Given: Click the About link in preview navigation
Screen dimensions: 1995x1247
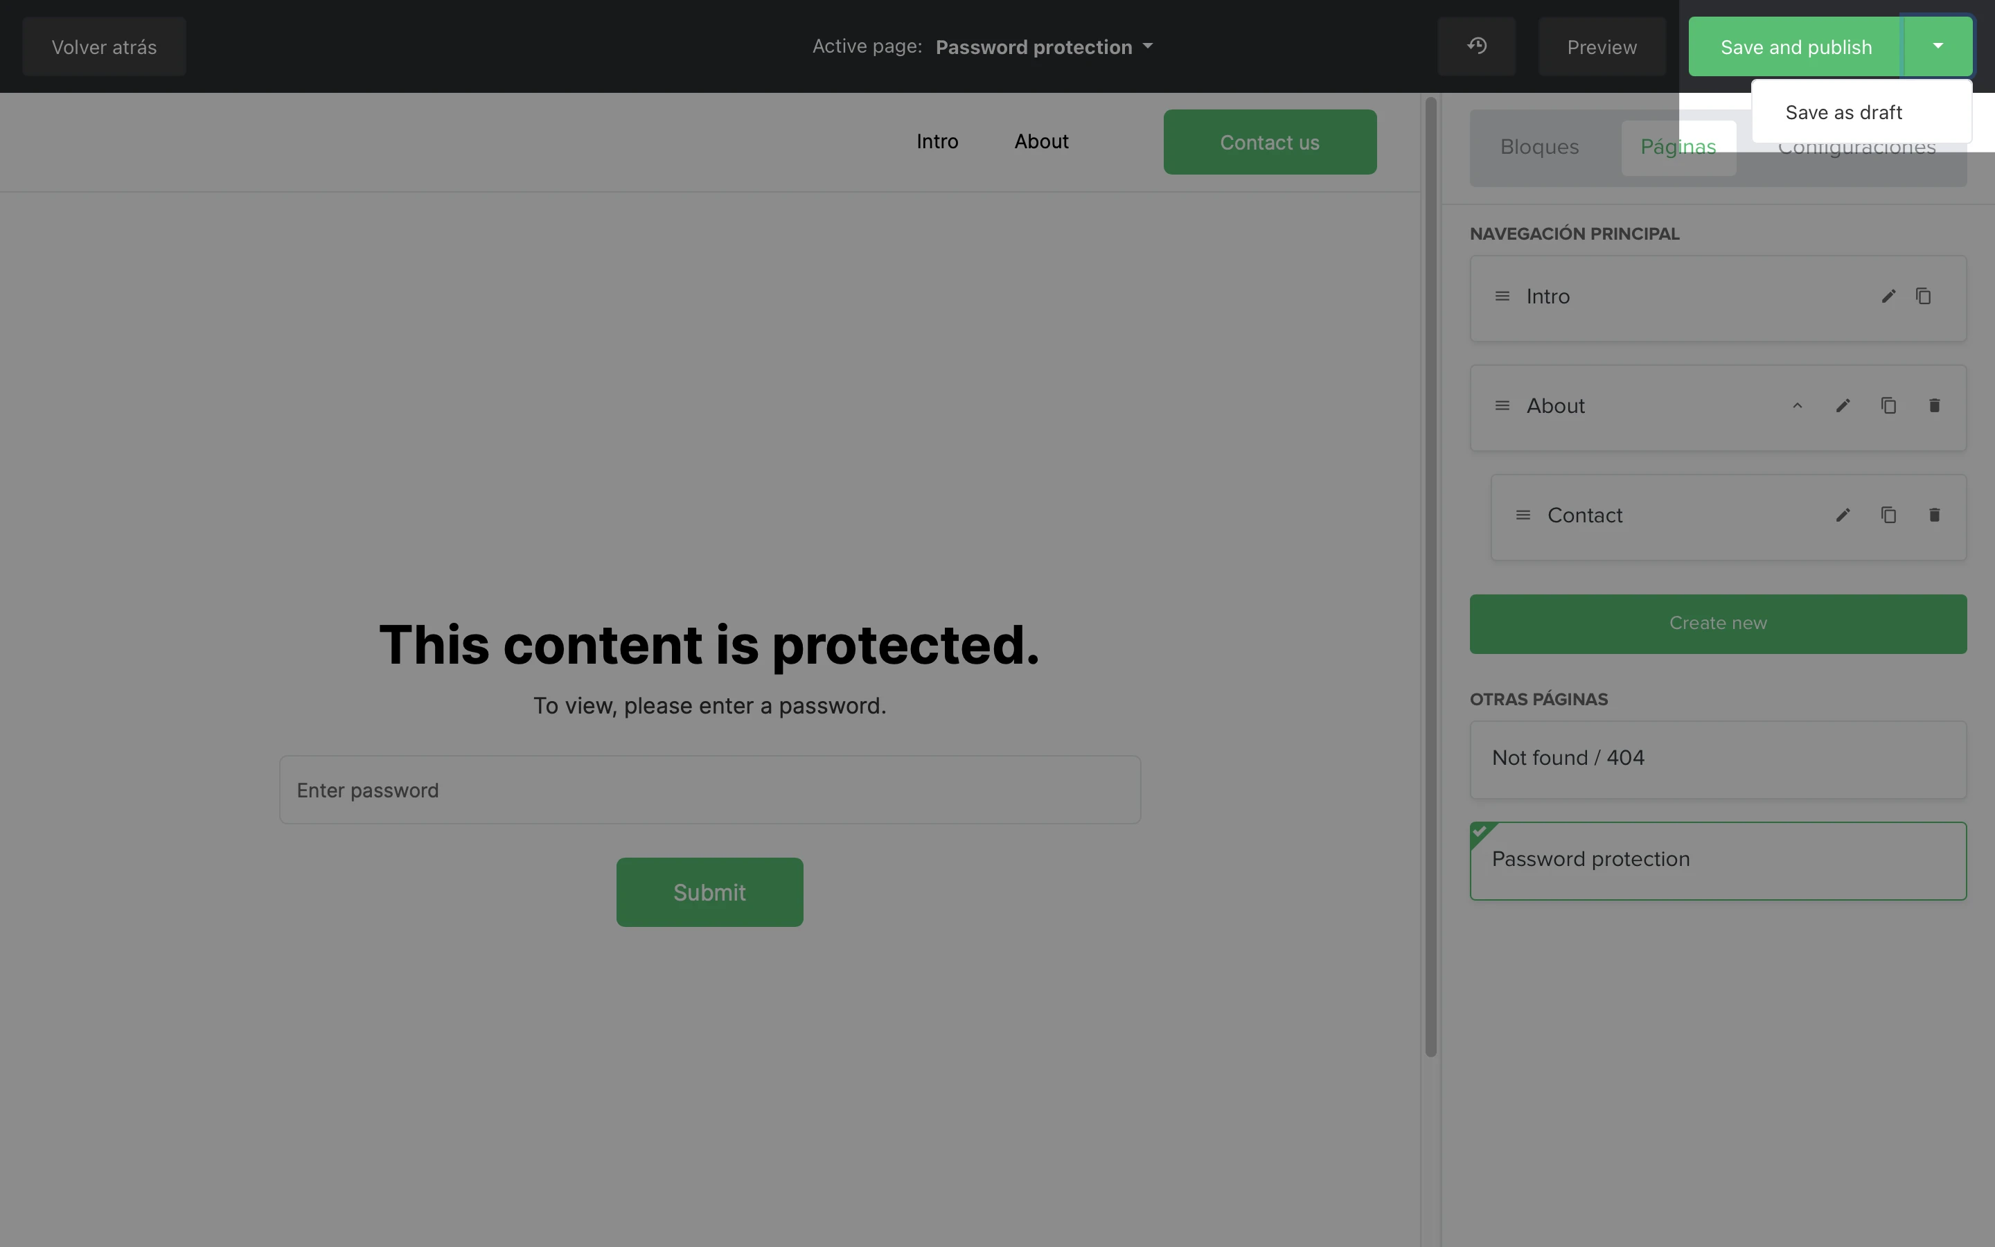Looking at the screenshot, I should coord(1041,142).
